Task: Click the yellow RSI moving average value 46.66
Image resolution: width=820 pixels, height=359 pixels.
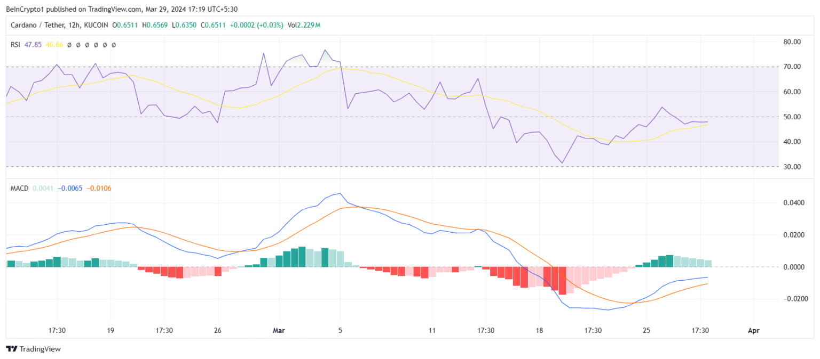Action: pos(56,45)
